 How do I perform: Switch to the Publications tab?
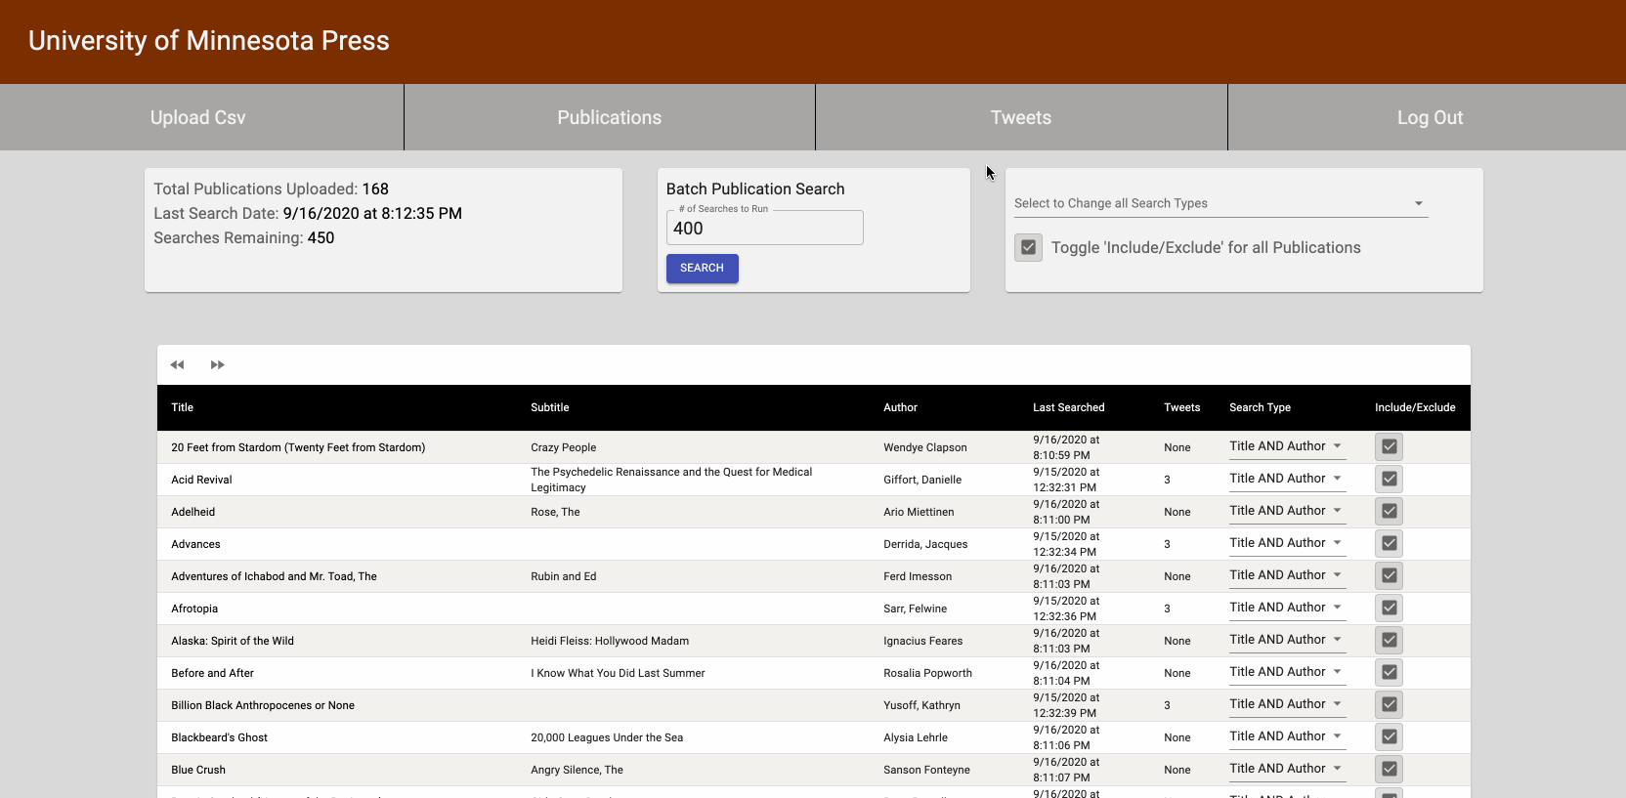(610, 117)
